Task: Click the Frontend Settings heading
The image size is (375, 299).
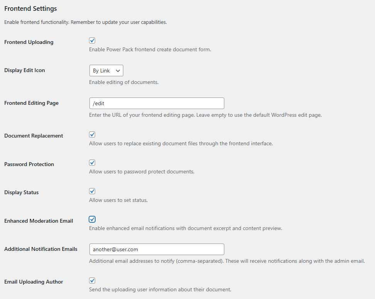Action: point(30,8)
